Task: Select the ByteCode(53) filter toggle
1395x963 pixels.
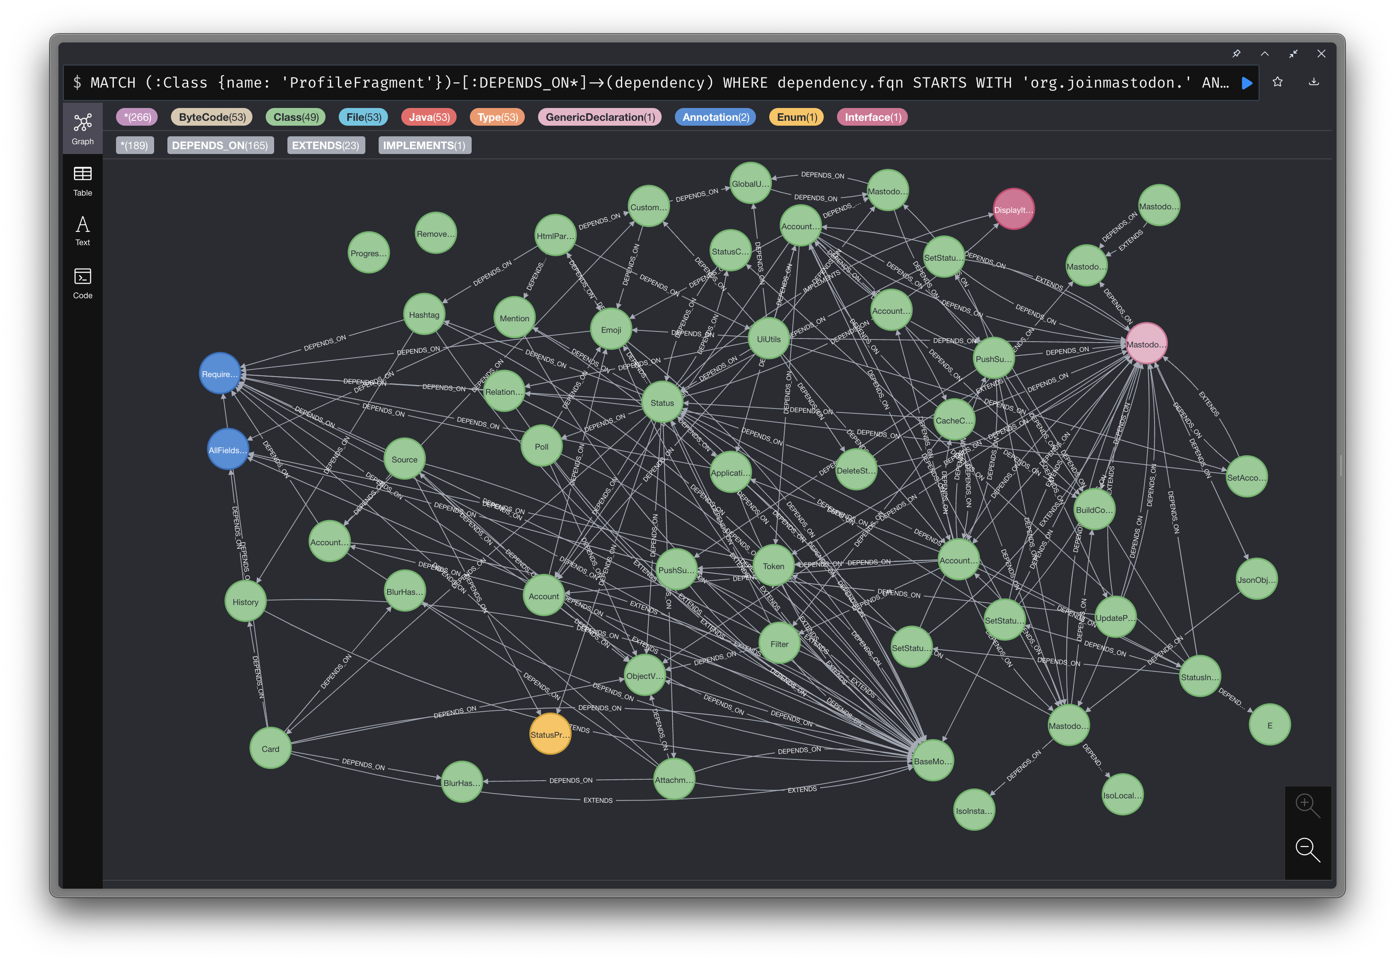Action: [x=211, y=116]
